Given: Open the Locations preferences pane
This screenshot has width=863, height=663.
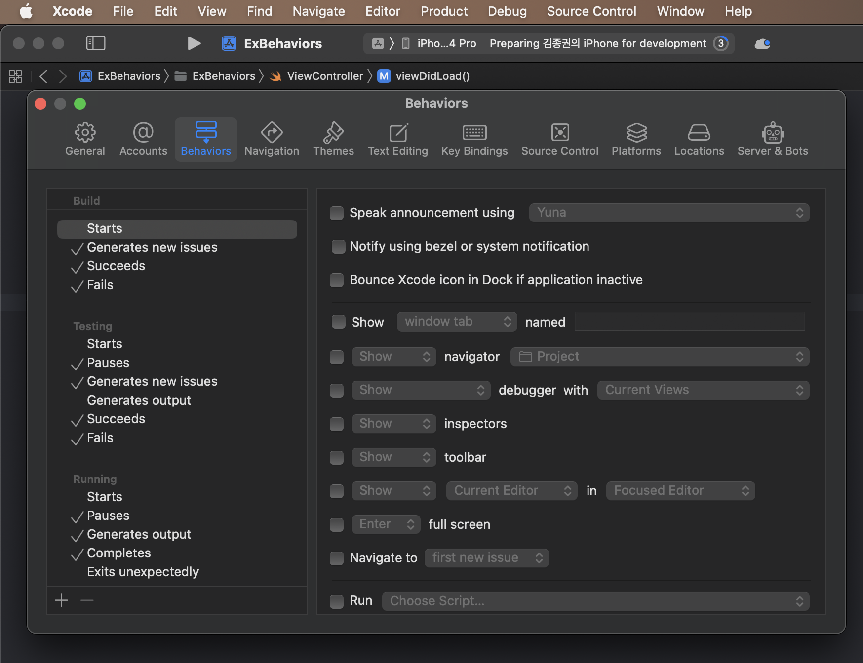Looking at the screenshot, I should 699,139.
